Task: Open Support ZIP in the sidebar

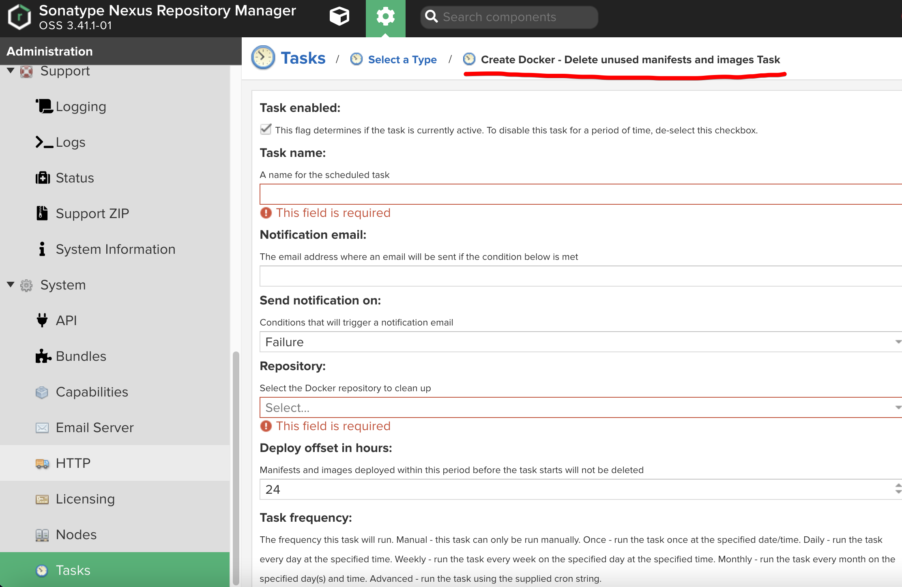Action: point(115,214)
